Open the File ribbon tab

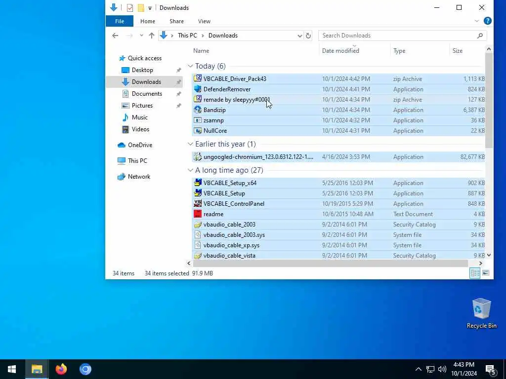point(120,21)
